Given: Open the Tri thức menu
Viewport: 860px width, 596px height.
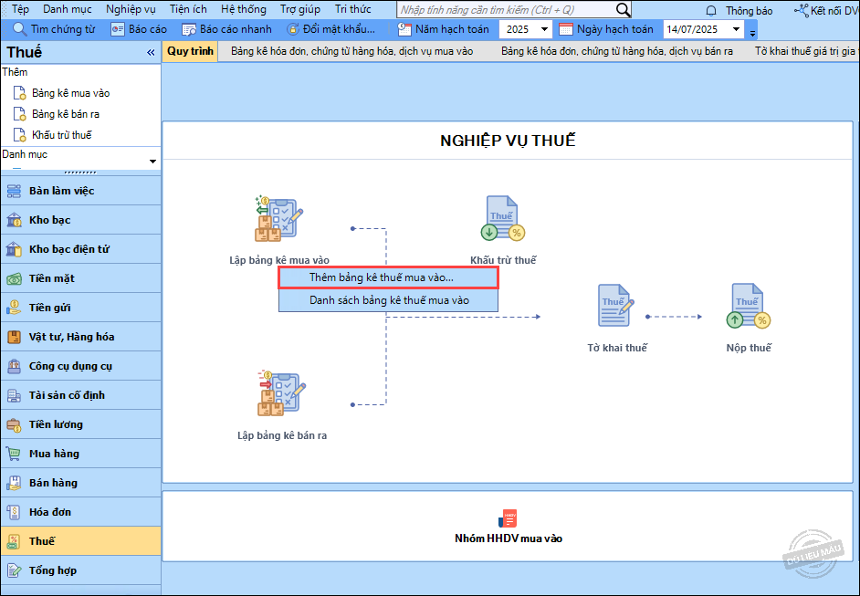Looking at the screenshot, I should click(352, 9).
